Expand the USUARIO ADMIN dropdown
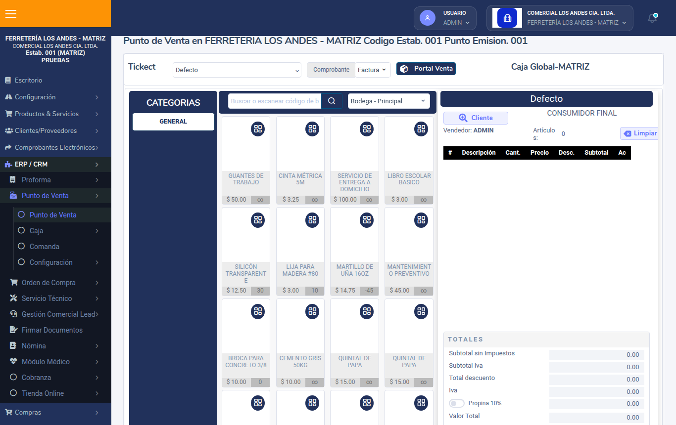 445,18
